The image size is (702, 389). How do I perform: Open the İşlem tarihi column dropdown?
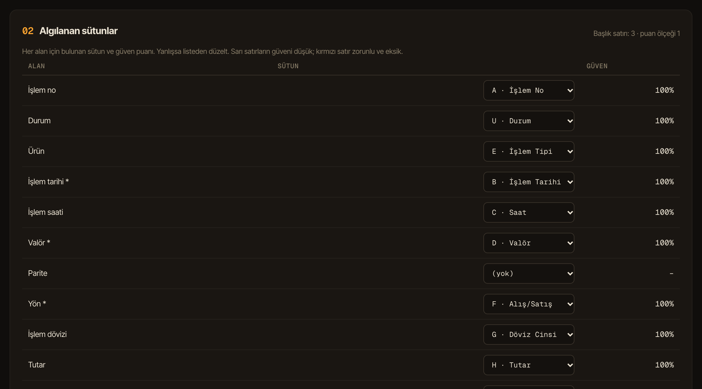pos(529,182)
